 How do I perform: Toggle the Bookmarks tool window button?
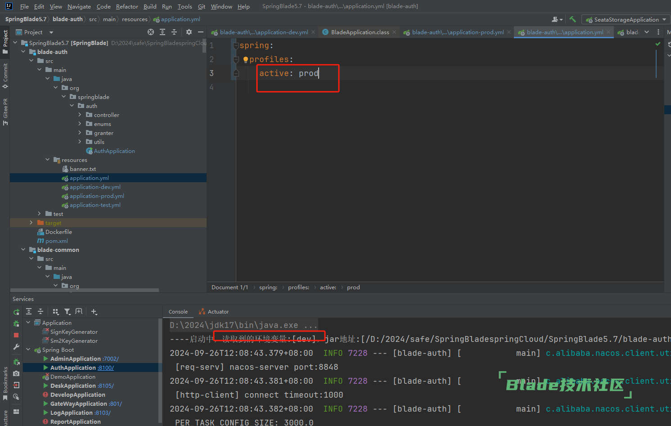(5, 383)
